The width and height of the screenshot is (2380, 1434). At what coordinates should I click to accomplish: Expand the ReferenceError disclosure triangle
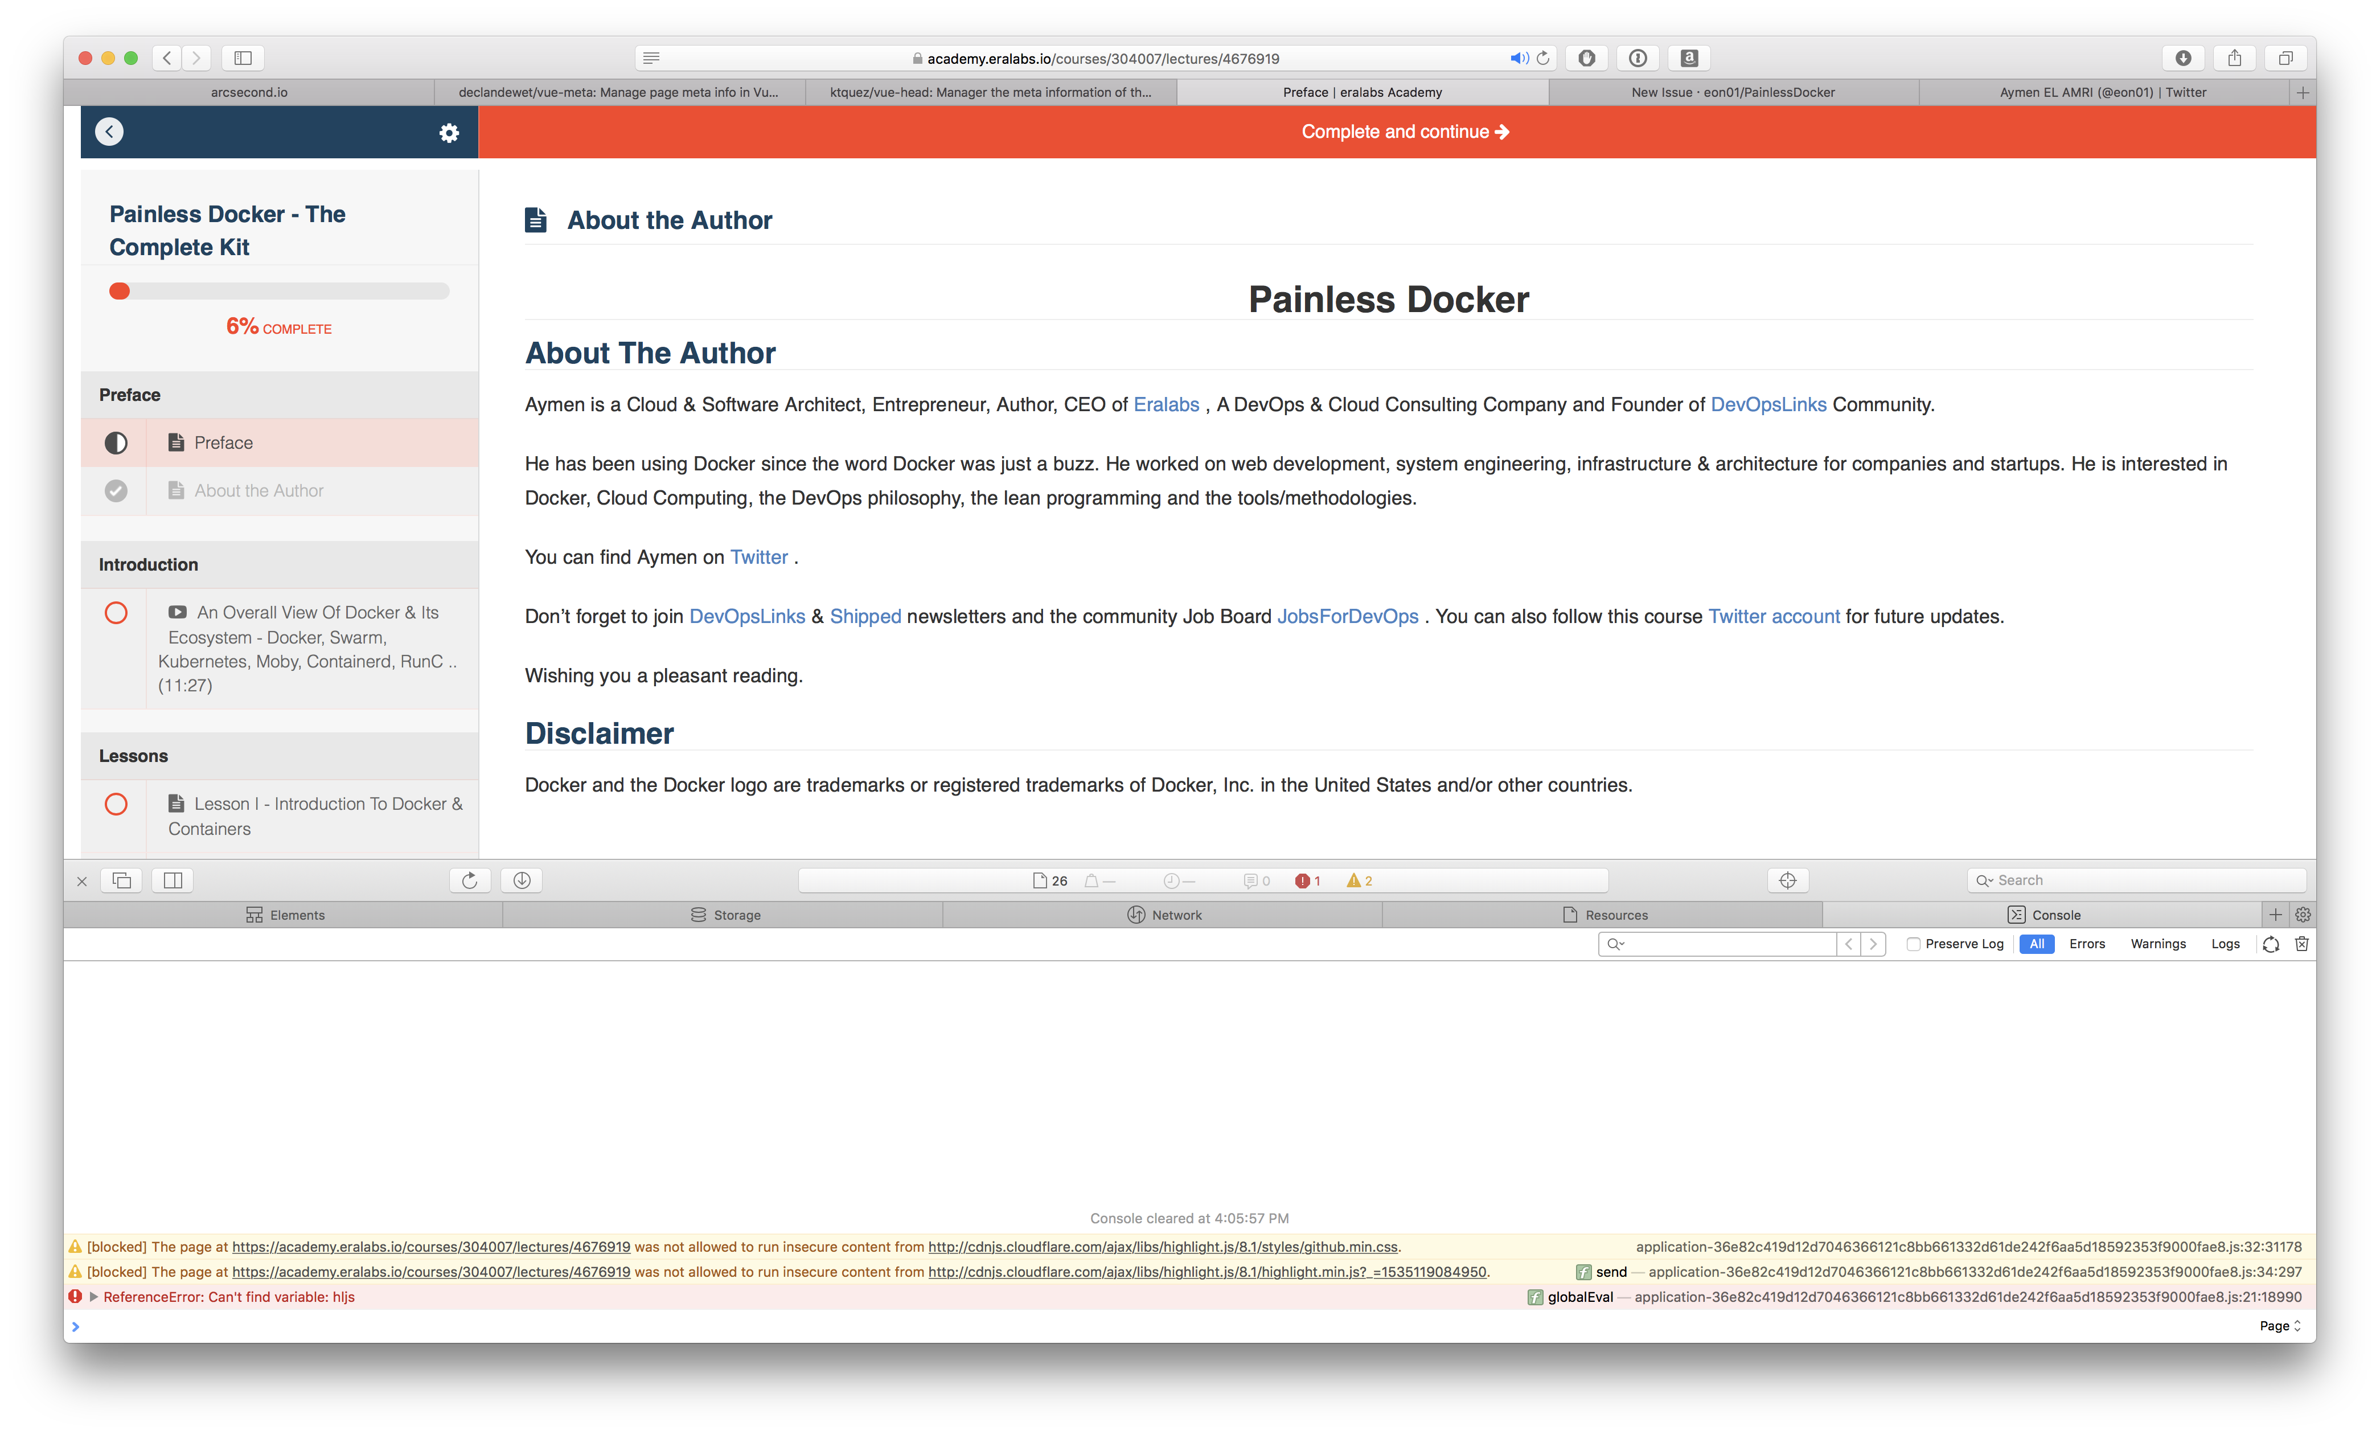point(94,1297)
